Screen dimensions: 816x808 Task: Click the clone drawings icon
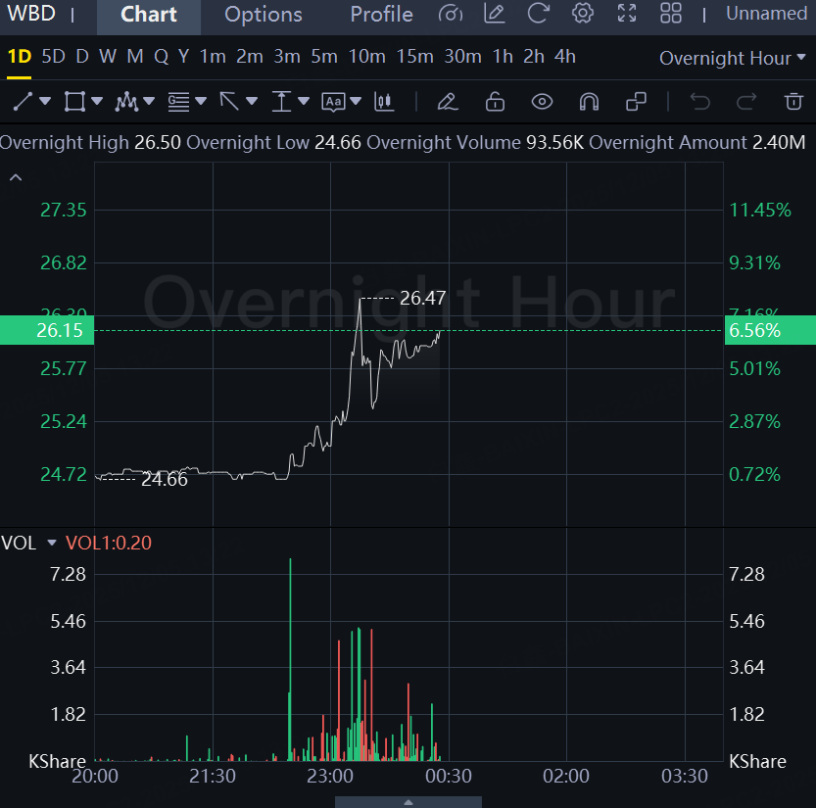click(636, 102)
